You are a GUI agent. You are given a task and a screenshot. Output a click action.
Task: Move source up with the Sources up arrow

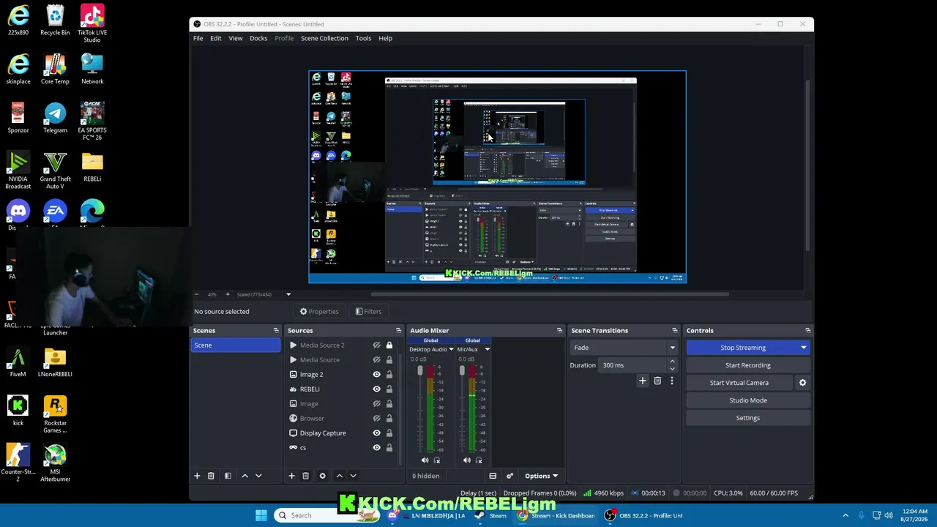(x=339, y=476)
